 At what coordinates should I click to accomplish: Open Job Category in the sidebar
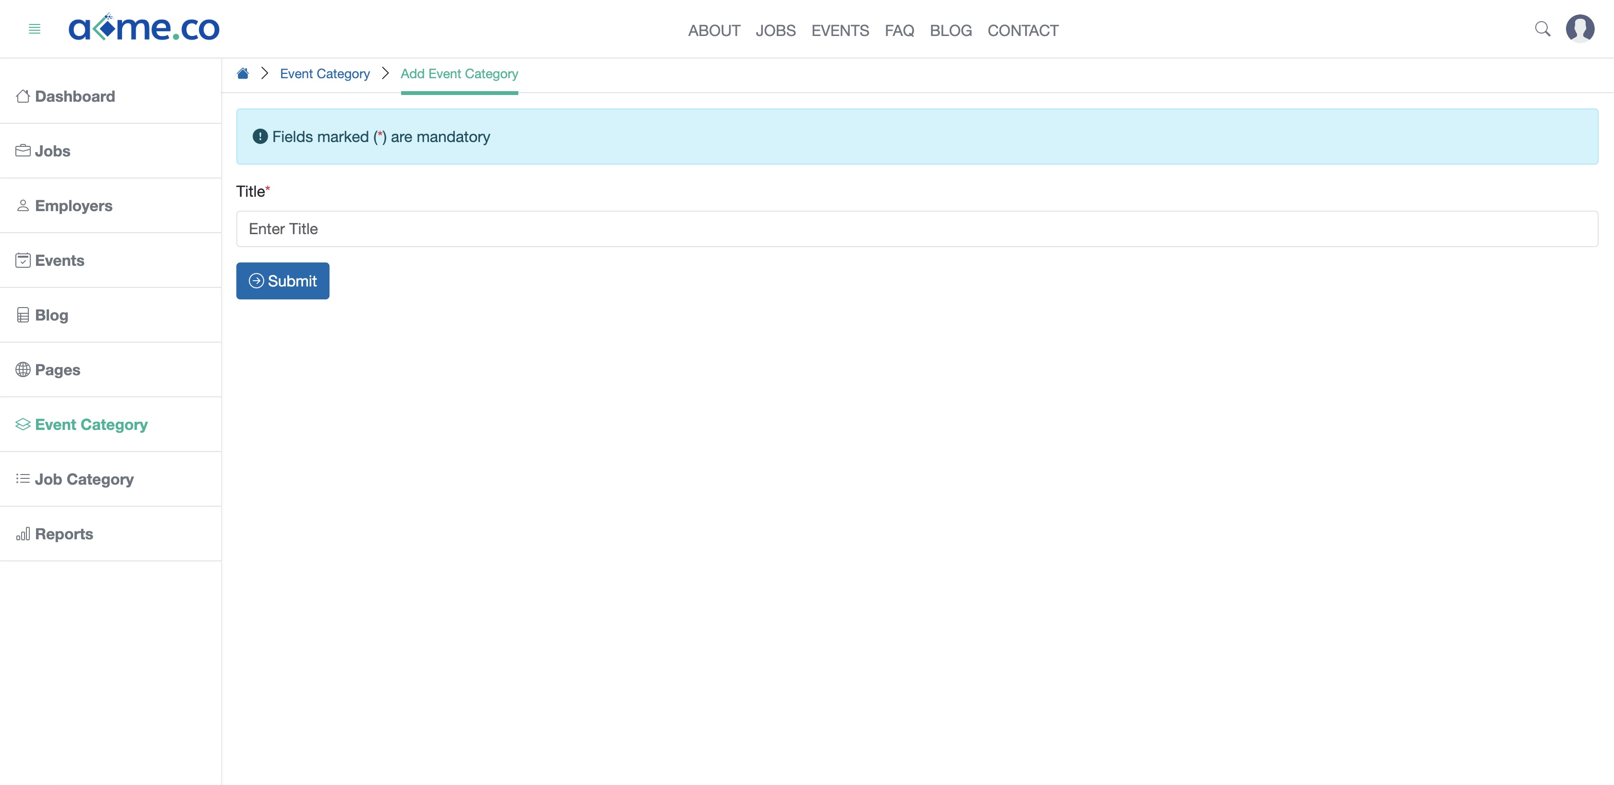111,479
